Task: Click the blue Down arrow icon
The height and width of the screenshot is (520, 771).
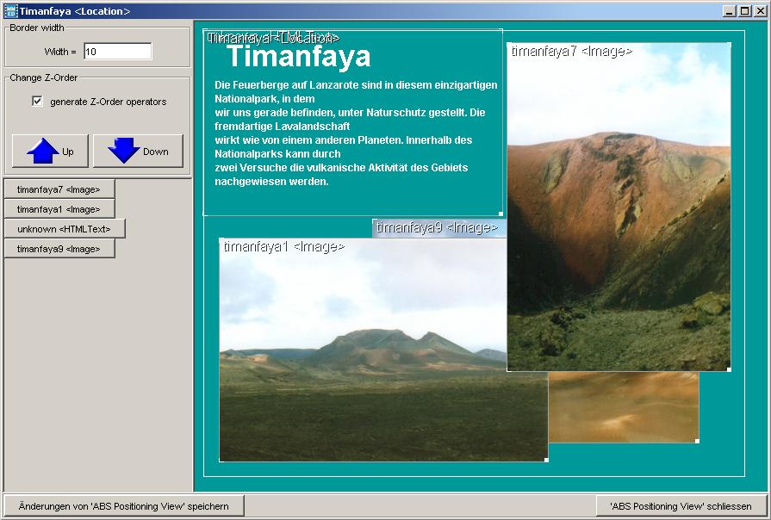Action: pyautogui.click(x=124, y=151)
